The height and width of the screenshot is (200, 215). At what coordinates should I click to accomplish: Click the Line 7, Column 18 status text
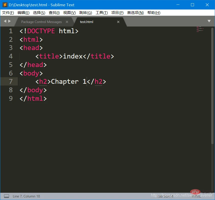coord(26,196)
